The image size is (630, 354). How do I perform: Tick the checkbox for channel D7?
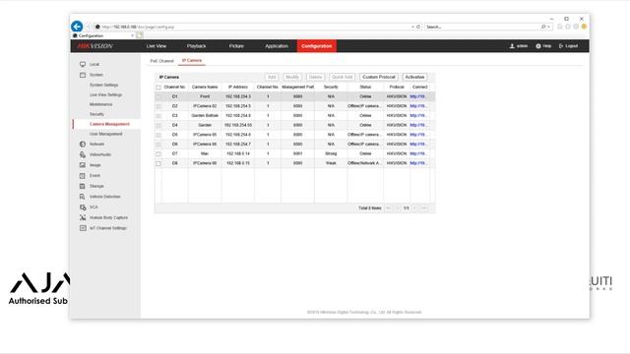pos(158,153)
